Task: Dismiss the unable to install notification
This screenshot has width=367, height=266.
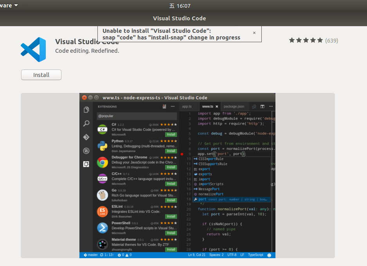Action: [254, 33]
